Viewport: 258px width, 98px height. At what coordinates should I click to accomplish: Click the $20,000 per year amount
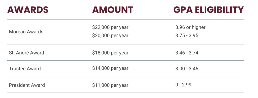[110, 35]
